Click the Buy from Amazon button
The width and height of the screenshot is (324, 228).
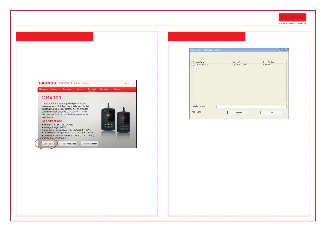(x=90, y=144)
